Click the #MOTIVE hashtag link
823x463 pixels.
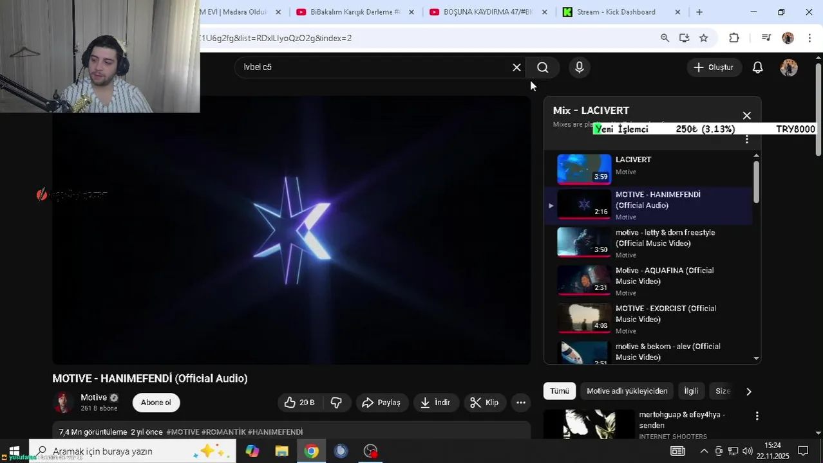coord(183,432)
